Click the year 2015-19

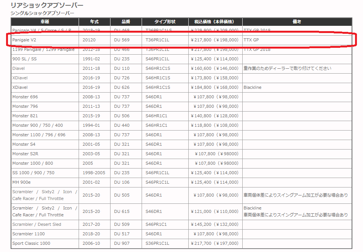(x=91, y=116)
